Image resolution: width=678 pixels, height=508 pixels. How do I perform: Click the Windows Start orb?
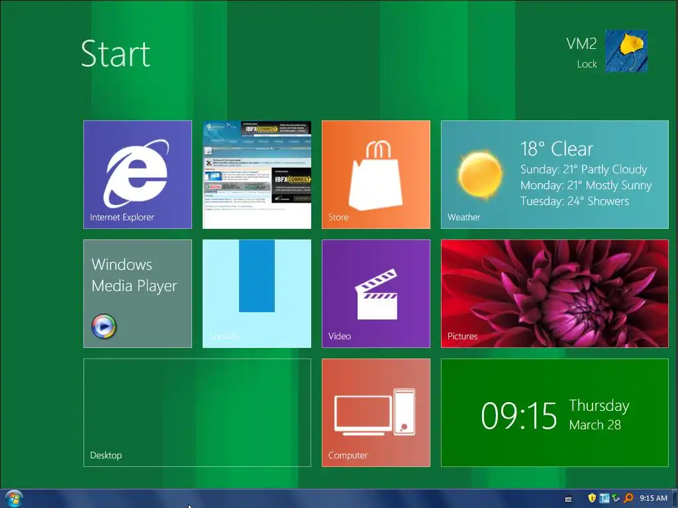click(14, 499)
